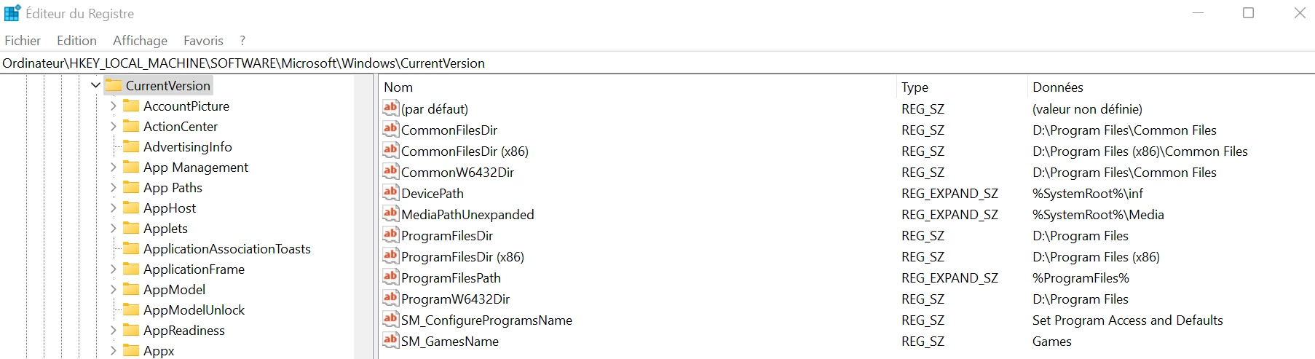Expand the ActionCenter key

pos(113,126)
